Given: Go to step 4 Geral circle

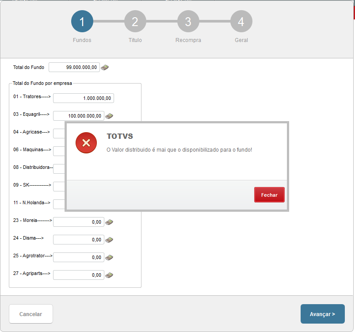Looking at the screenshot, I should point(241,21).
